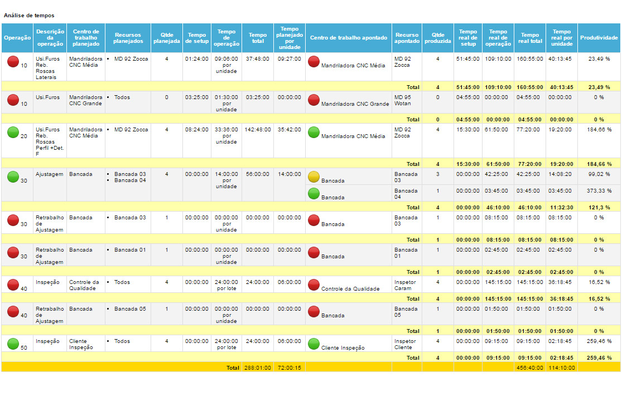Viewport: 622px width, 397px height.
Task: Click the red icon beside Controle da Qualidade apontado
Action: tap(314, 285)
